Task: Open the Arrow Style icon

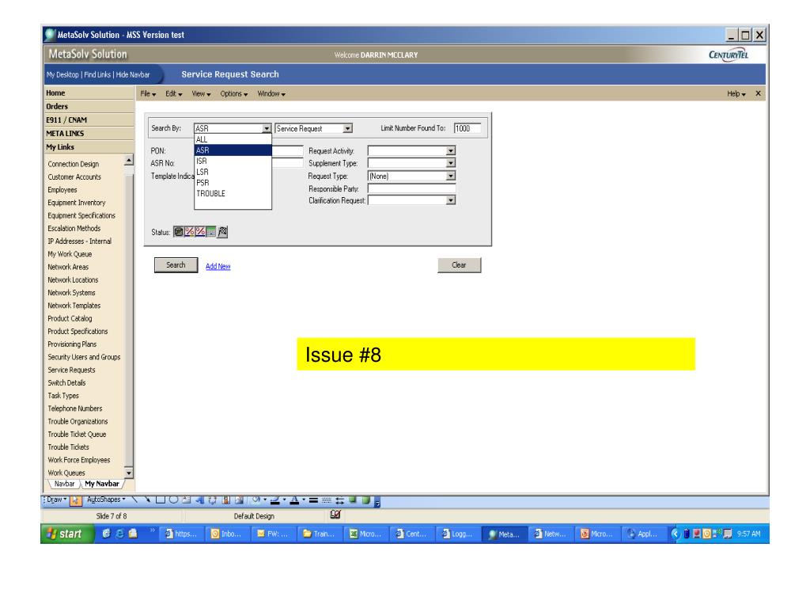Action: coord(339,500)
